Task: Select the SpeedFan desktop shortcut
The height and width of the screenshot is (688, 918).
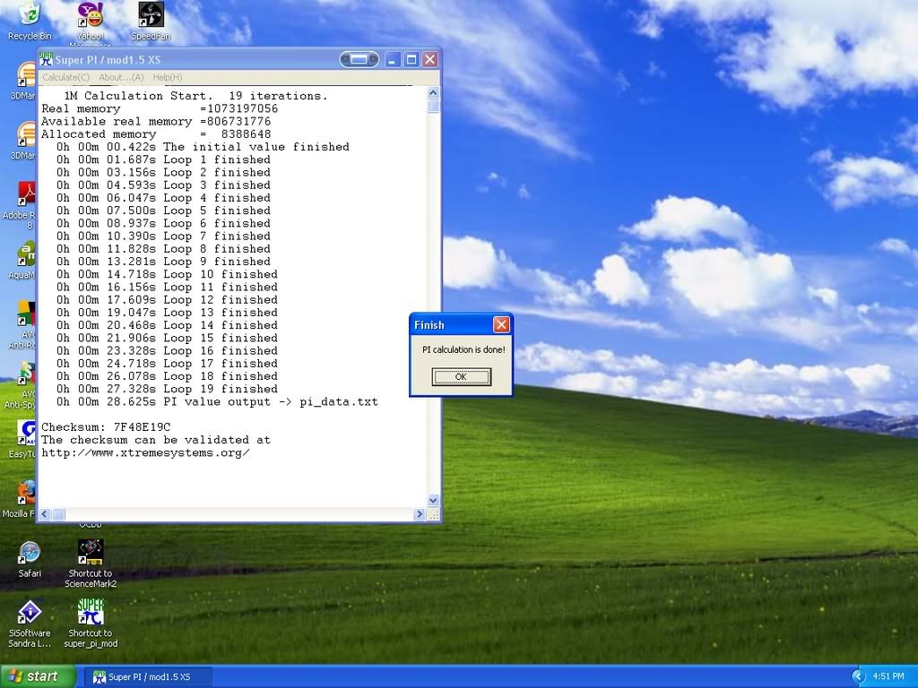Action: (151, 21)
